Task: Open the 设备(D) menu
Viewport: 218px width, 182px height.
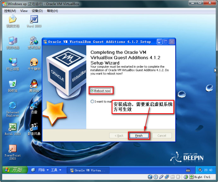Action: click(37, 11)
